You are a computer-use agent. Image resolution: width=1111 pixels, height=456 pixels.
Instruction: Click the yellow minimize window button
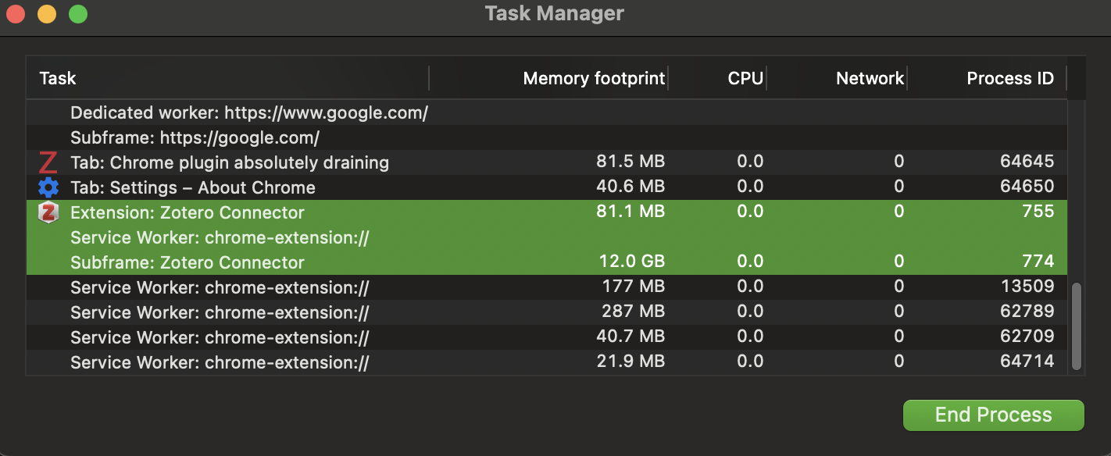(x=47, y=14)
